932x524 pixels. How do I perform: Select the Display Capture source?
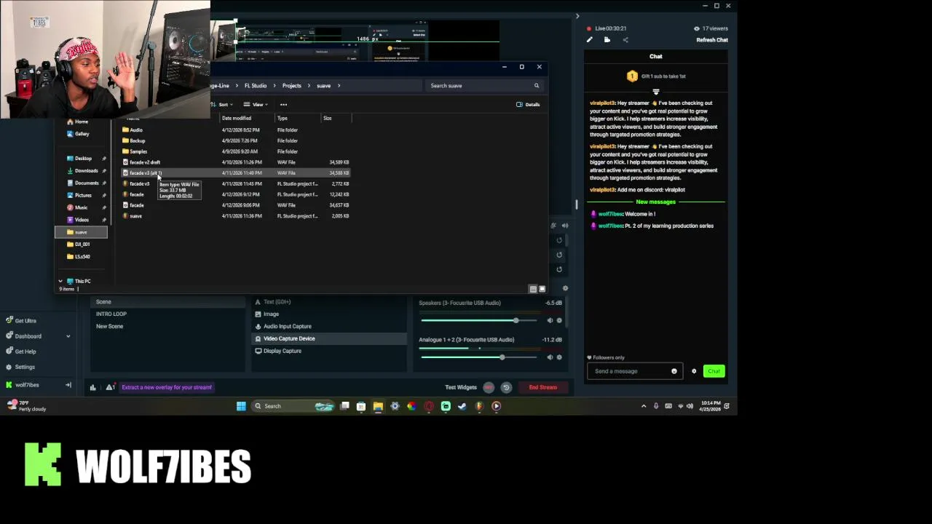click(x=329, y=351)
